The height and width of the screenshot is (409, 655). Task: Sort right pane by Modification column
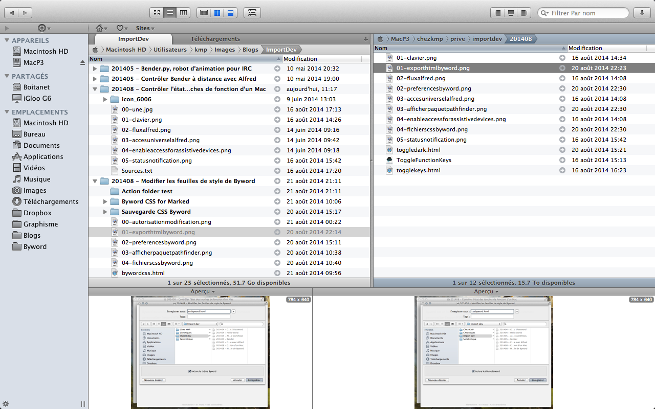pyautogui.click(x=585, y=48)
